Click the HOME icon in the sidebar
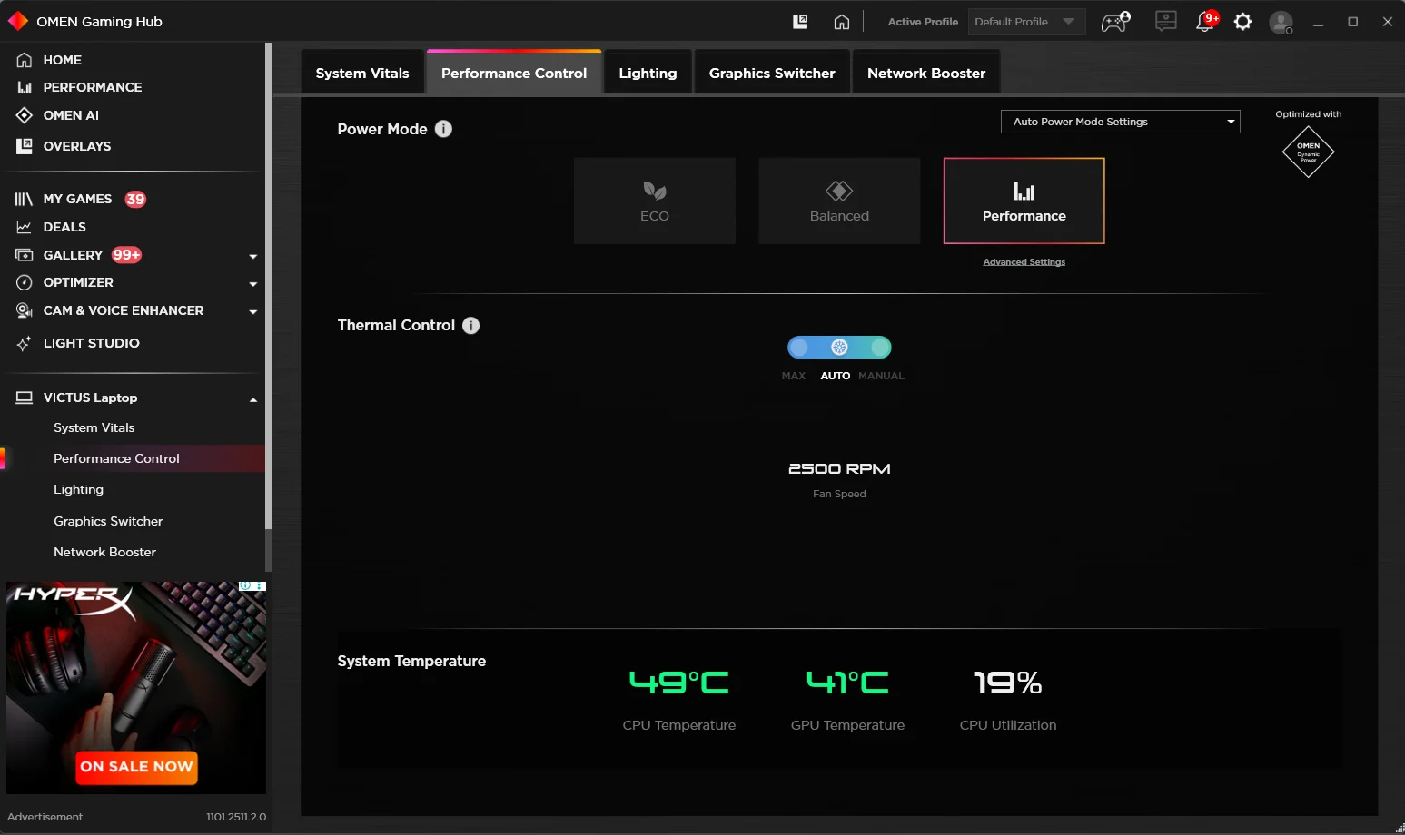 click(x=25, y=60)
